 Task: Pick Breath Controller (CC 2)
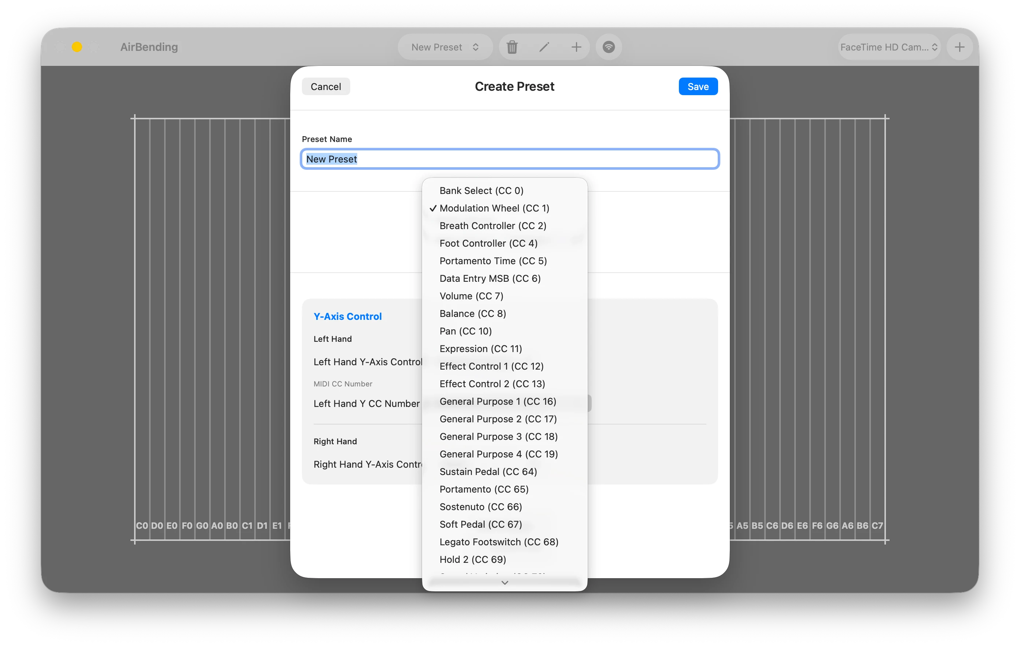[493, 225]
